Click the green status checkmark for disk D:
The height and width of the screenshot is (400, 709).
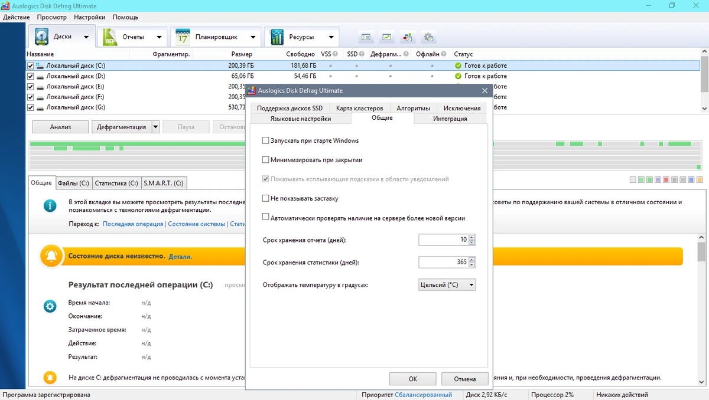pos(458,76)
